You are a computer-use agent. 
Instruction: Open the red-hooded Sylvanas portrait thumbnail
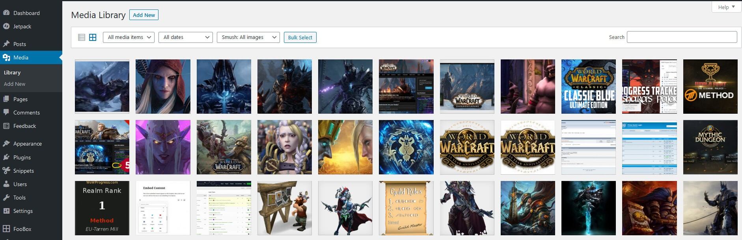coord(163,87)
